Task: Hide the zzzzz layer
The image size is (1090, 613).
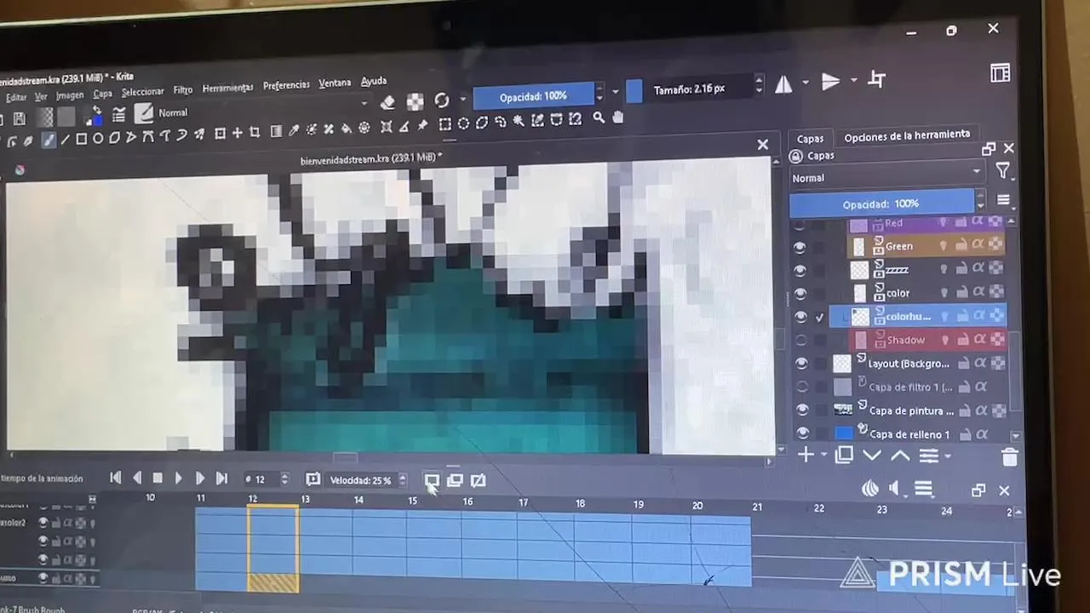Action: tap(800, 271)
